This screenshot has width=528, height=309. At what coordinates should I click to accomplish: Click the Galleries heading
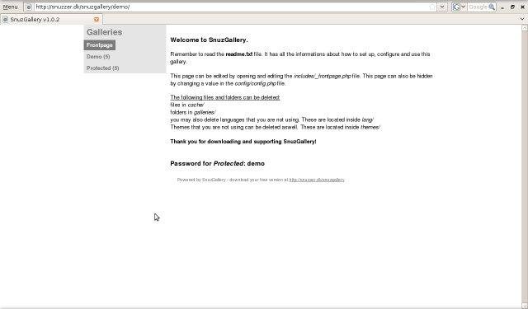click(x=105, y=32)
